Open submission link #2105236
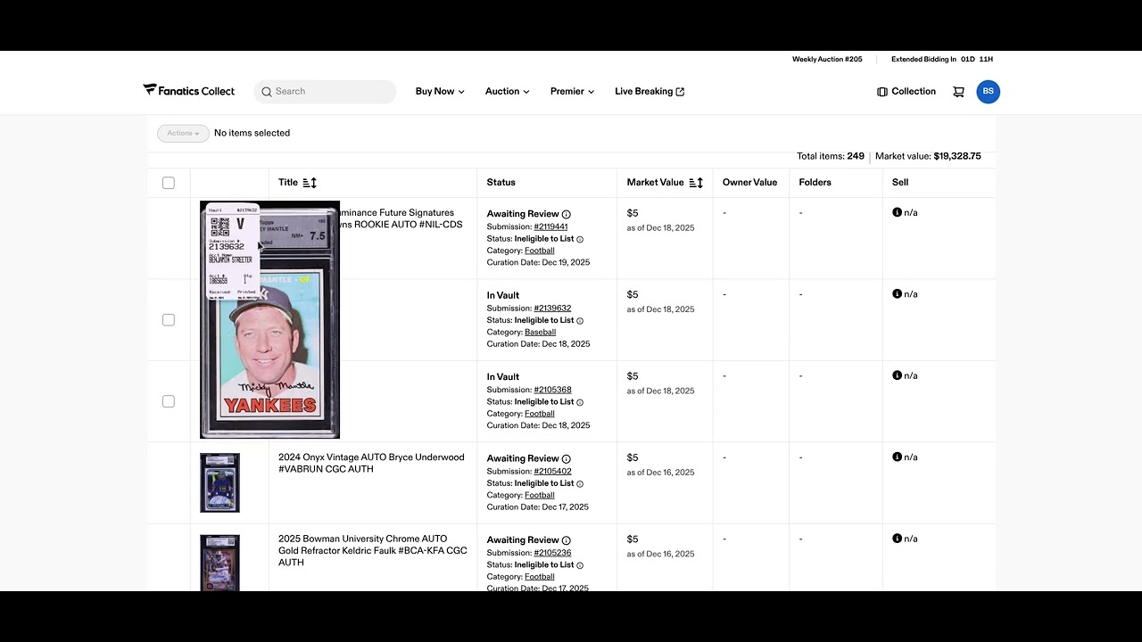Screen dimensions: 1142x642 [x=552, y=553]
